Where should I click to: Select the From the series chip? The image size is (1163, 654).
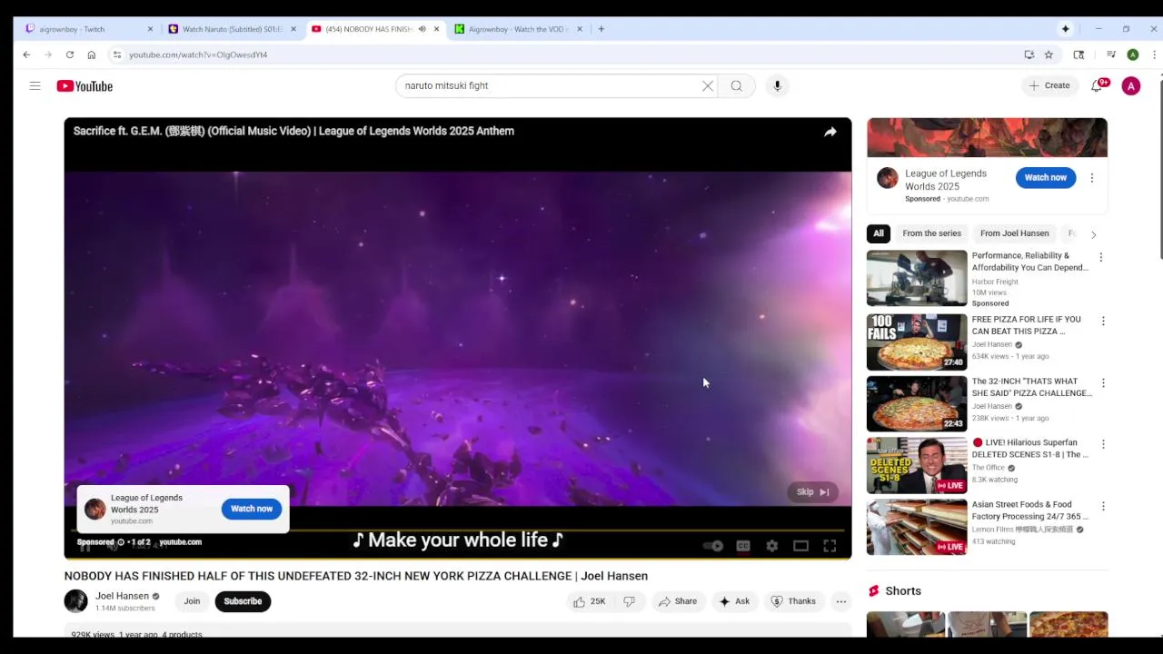coord(931,233)
